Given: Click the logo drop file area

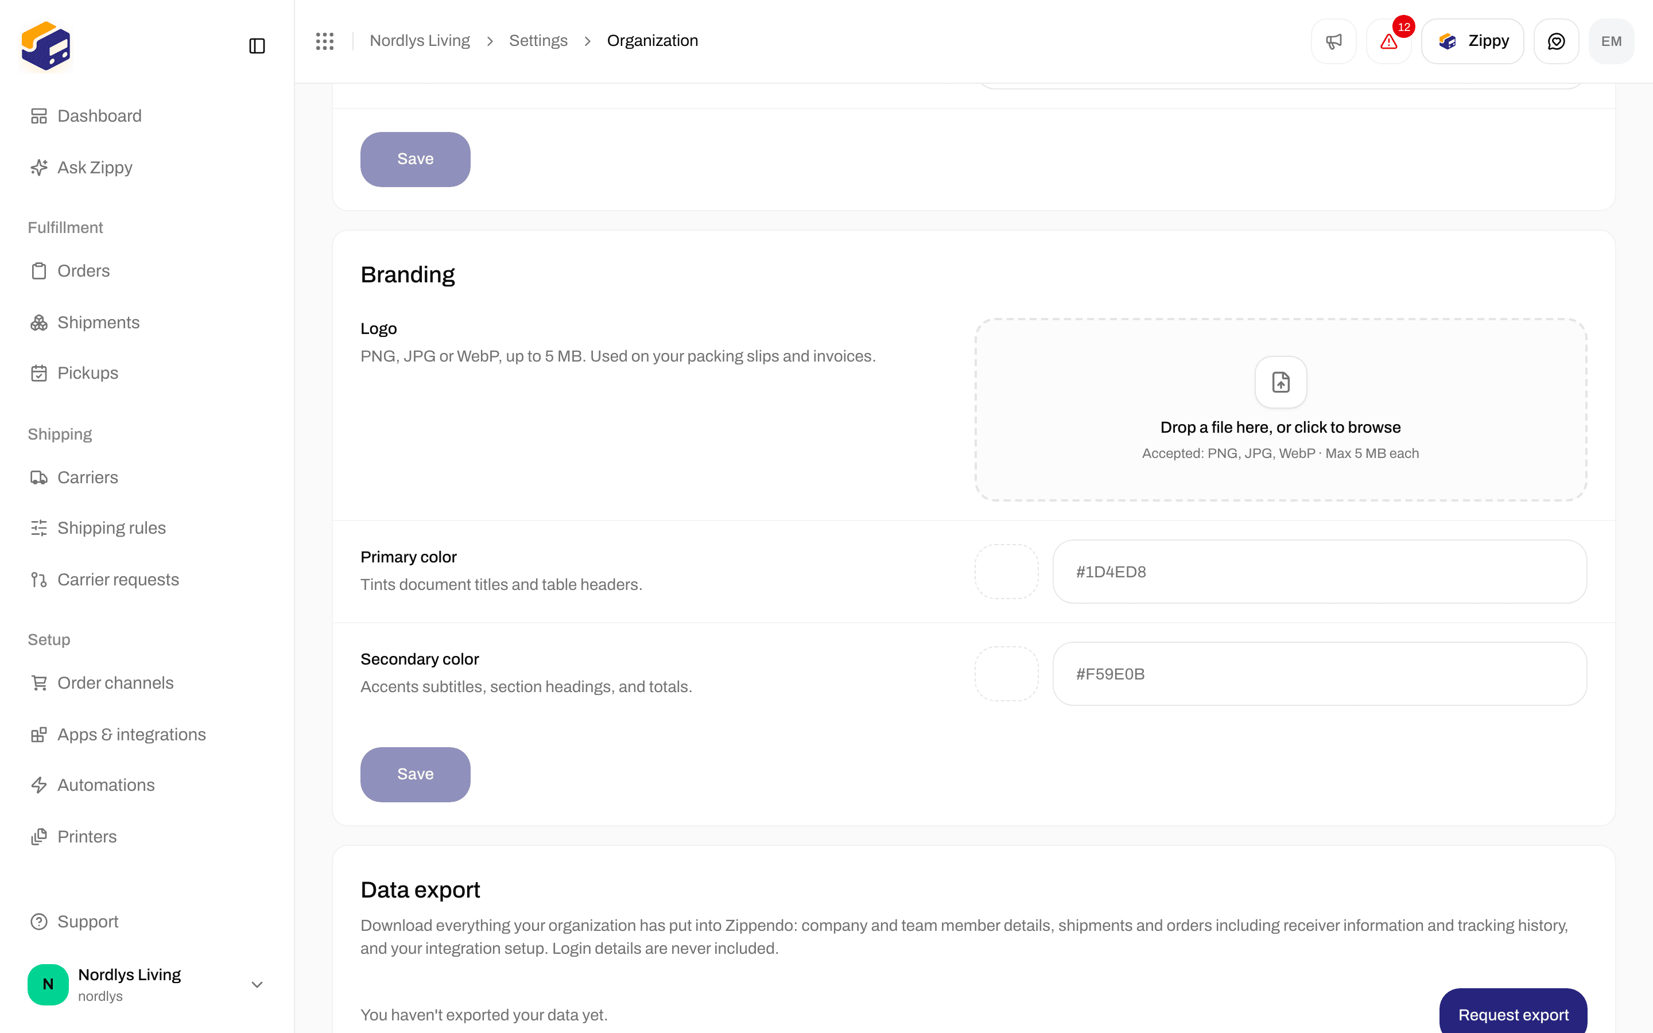Looking at the screenshot, I should (1281, 410).
